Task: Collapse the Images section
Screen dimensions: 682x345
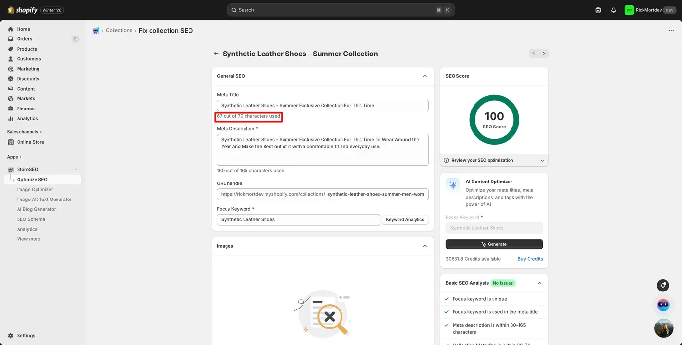Action: point(425,246)
